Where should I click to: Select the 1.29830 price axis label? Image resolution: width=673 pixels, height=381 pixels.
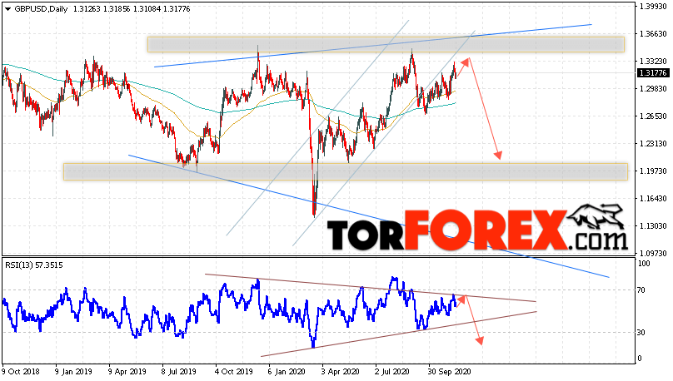pyautogui.click(x=653, y=89)
